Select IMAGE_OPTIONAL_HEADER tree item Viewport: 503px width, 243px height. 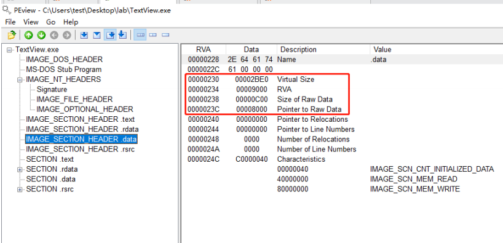85,109
